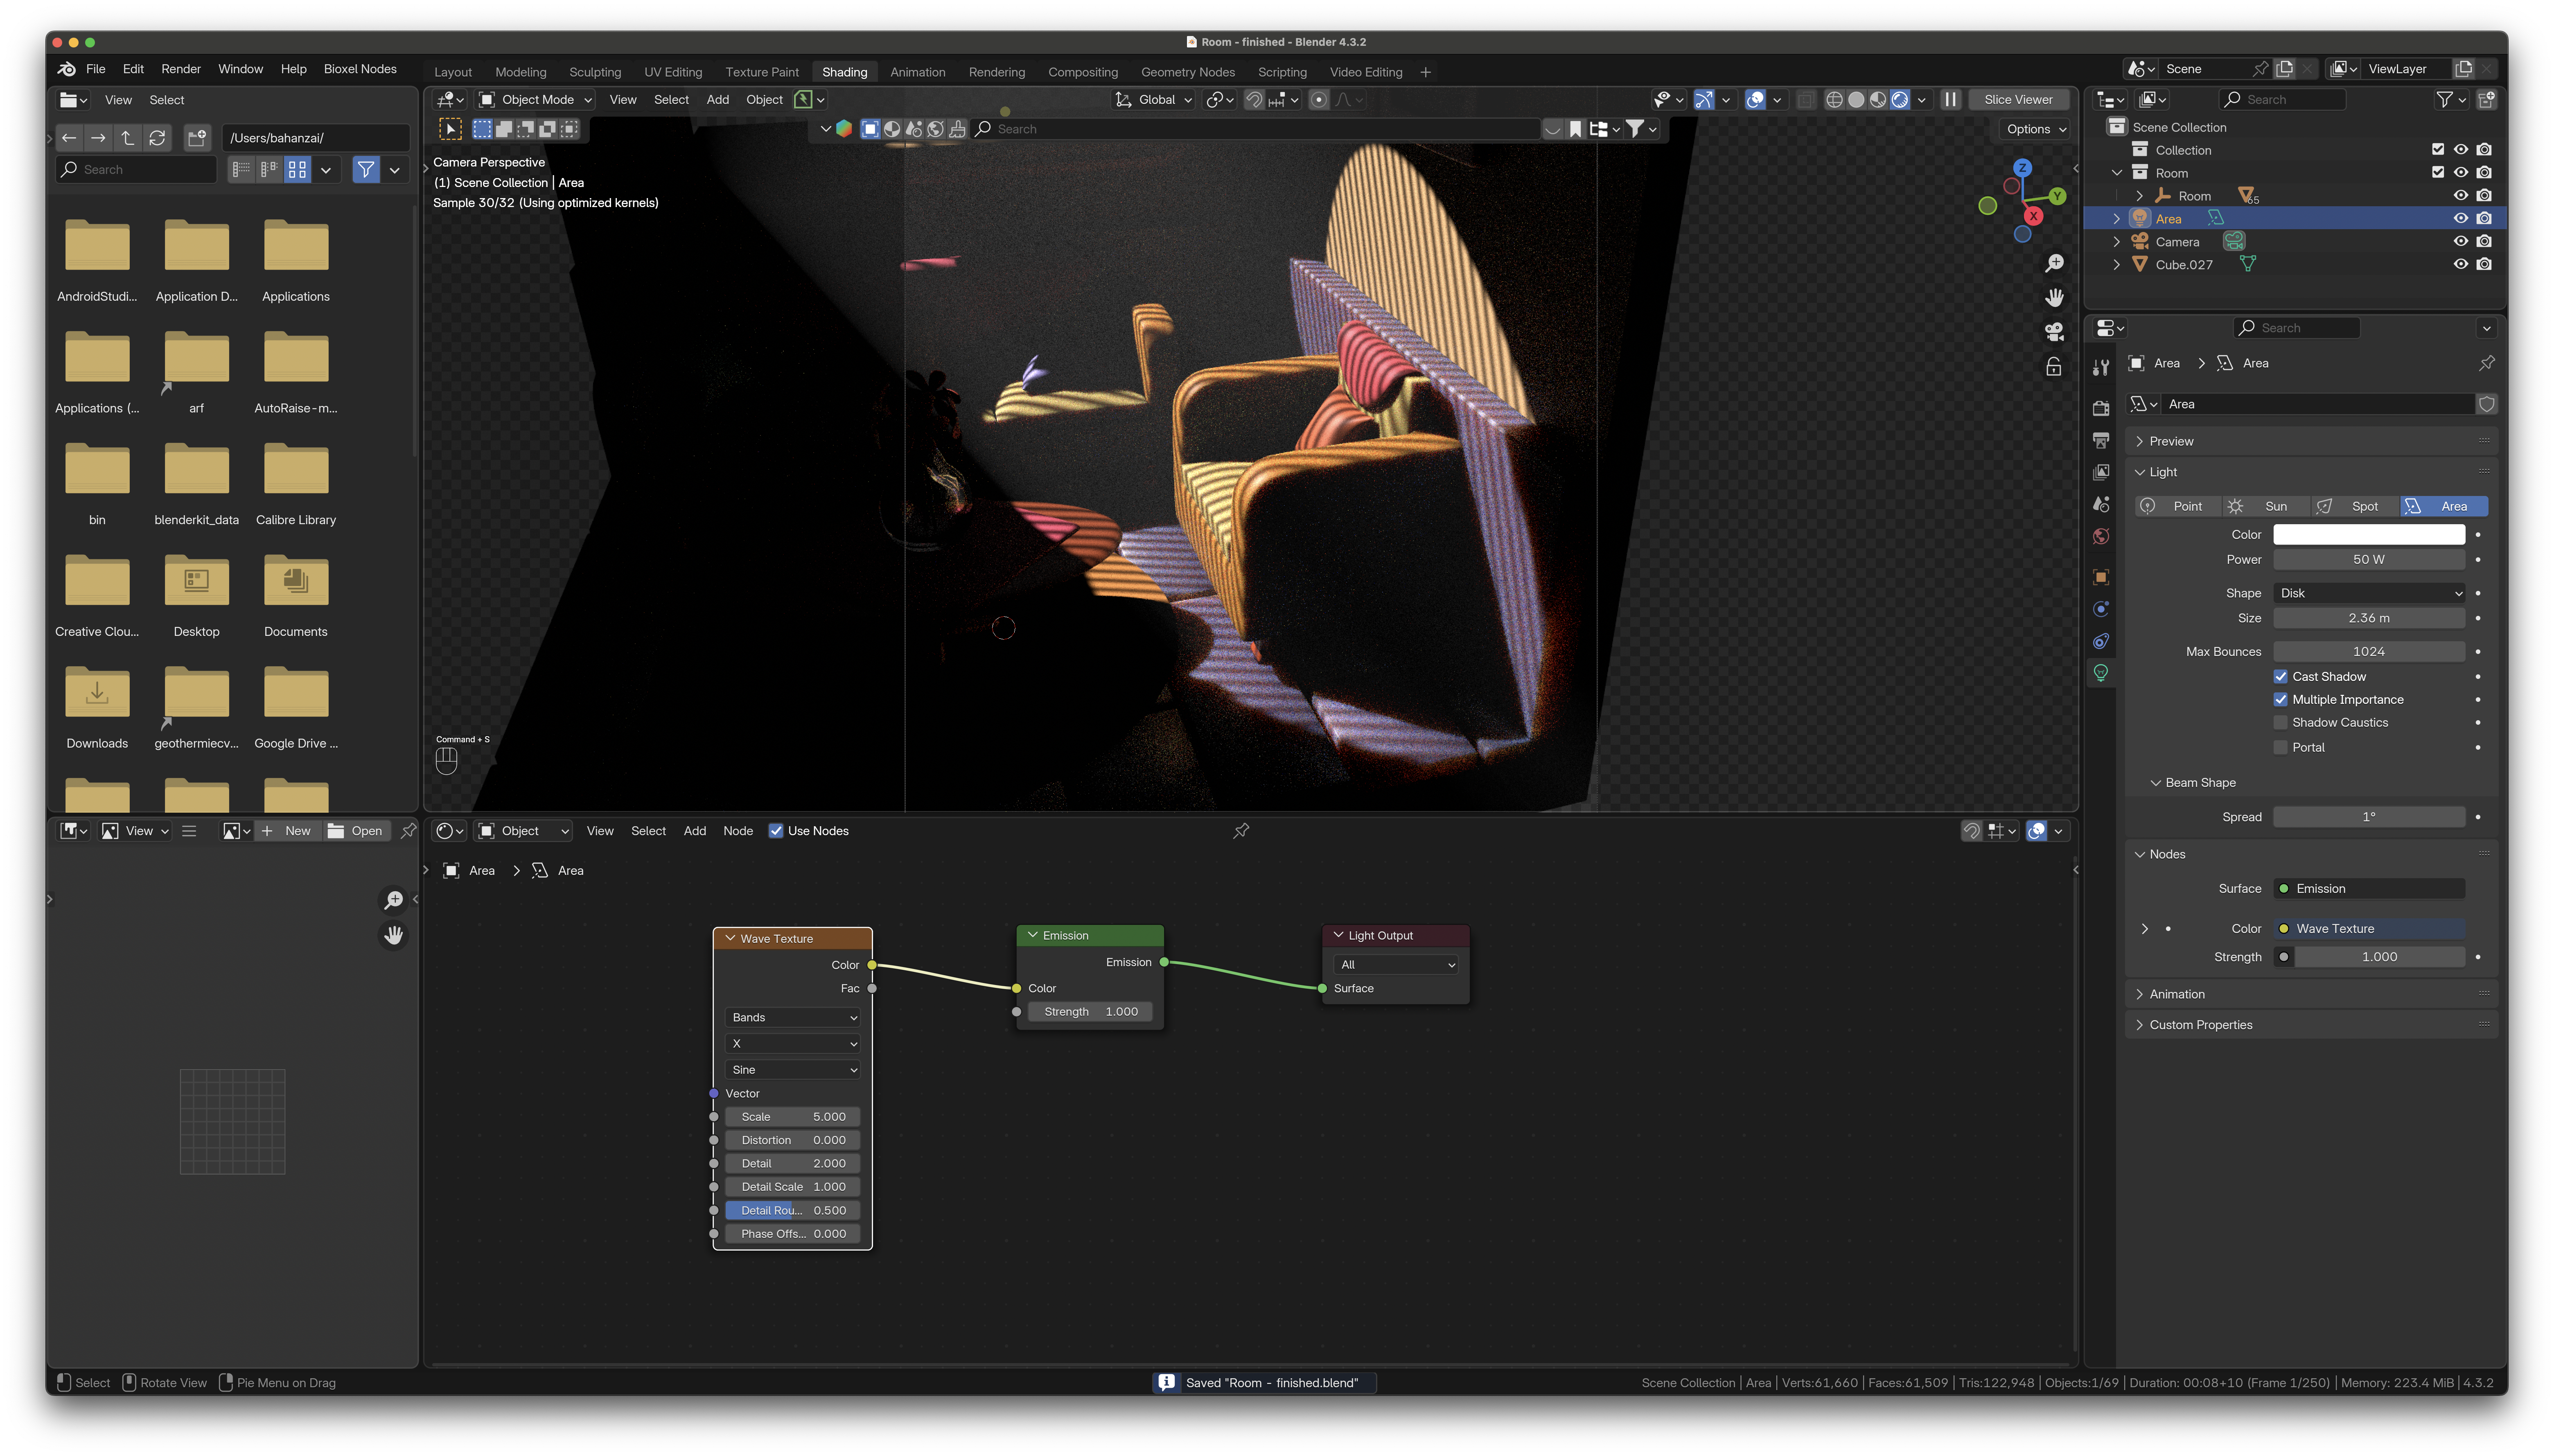This screenshot has height=1456, width=2554.
Task: Click the white light Color swatch
Action: (x=2369, y=535)
